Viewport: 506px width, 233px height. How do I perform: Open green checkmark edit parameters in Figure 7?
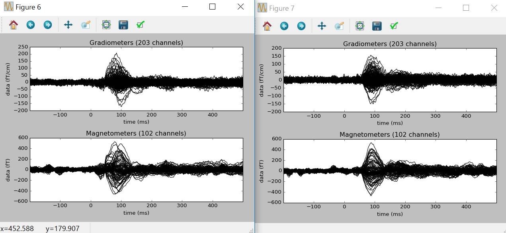(394, 26)
